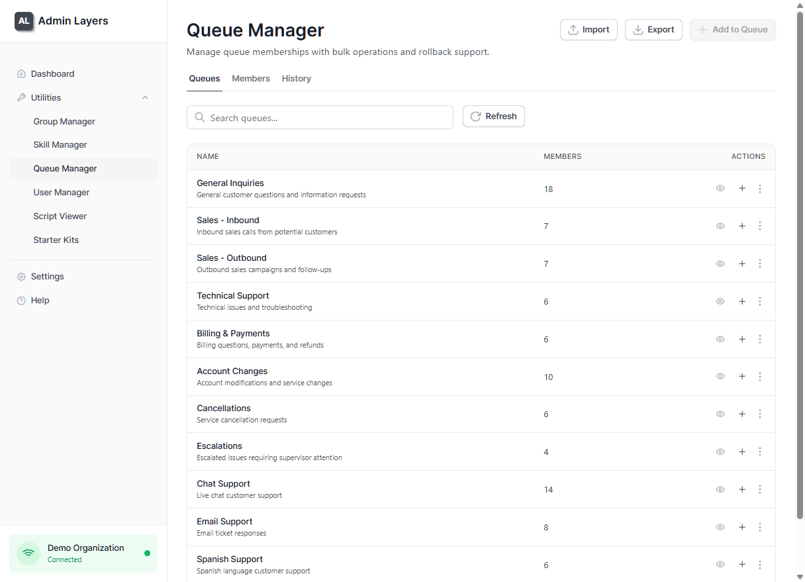Switch to the Members tab
Screen dimensions: 805x582
(x=251, y=78)
